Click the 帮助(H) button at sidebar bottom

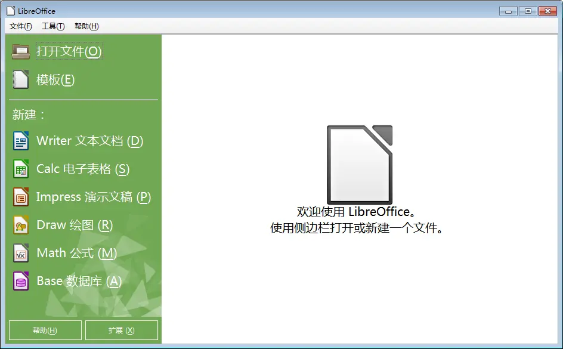coord(45,330)
